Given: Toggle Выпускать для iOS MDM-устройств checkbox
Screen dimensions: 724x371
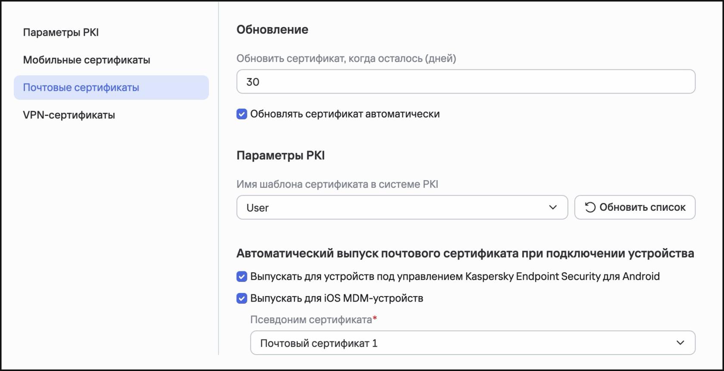Looking at the screenshot, I should (x=242, y=298).
